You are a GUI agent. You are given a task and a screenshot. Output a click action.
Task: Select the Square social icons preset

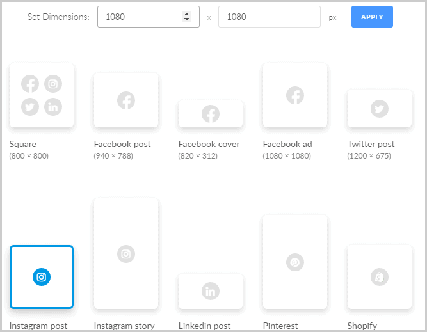click(x=42, y=95)
